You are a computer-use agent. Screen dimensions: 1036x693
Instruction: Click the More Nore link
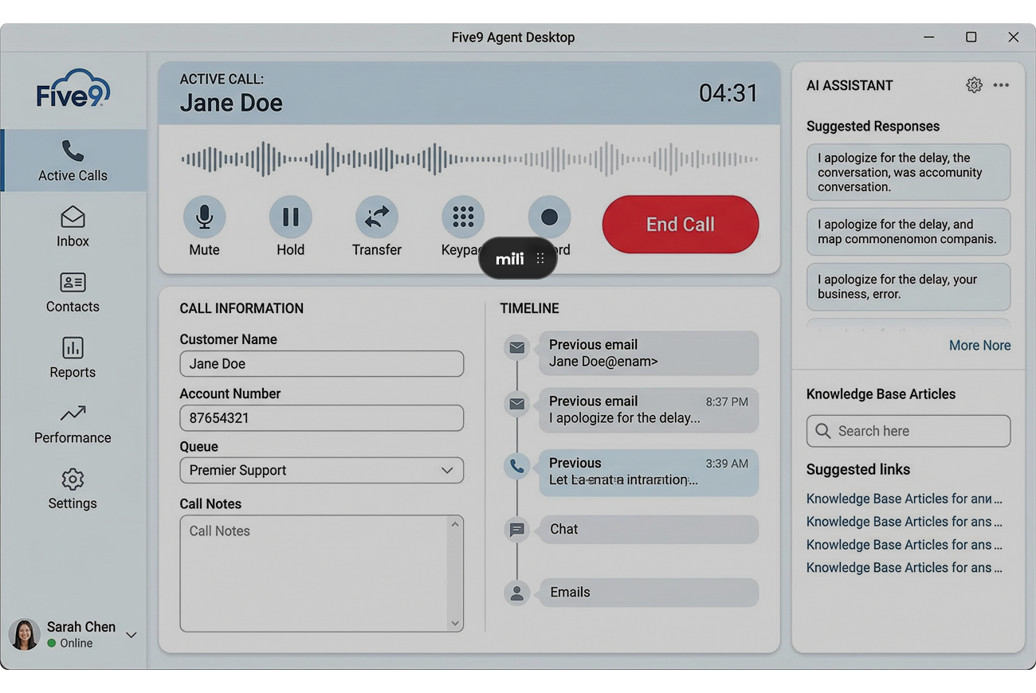(979, 345)
